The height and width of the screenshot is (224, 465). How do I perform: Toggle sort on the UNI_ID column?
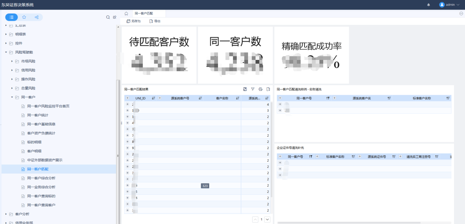pyautogui.click(x=154, y=98)
